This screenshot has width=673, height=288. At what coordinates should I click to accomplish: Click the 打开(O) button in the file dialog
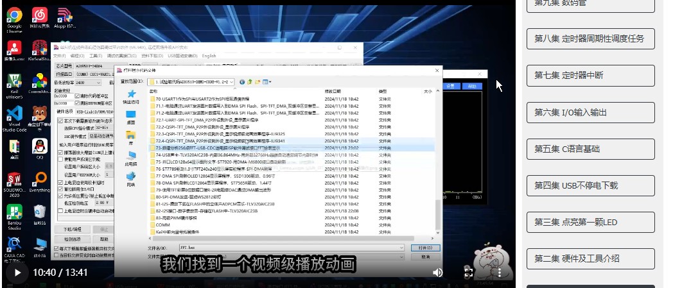[x=425, y=248]
